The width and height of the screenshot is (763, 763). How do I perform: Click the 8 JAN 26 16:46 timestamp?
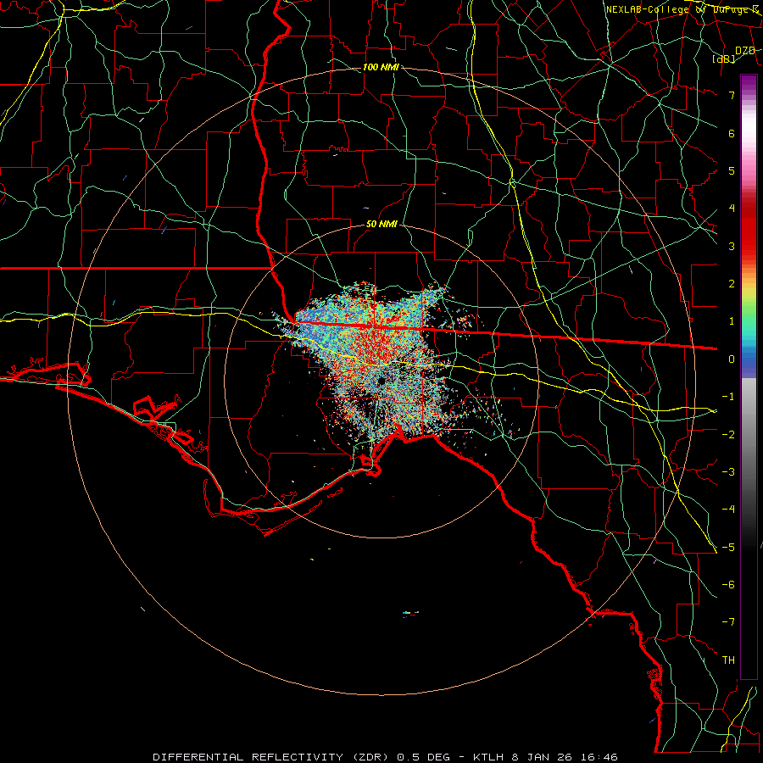click(x=565, y=757)
